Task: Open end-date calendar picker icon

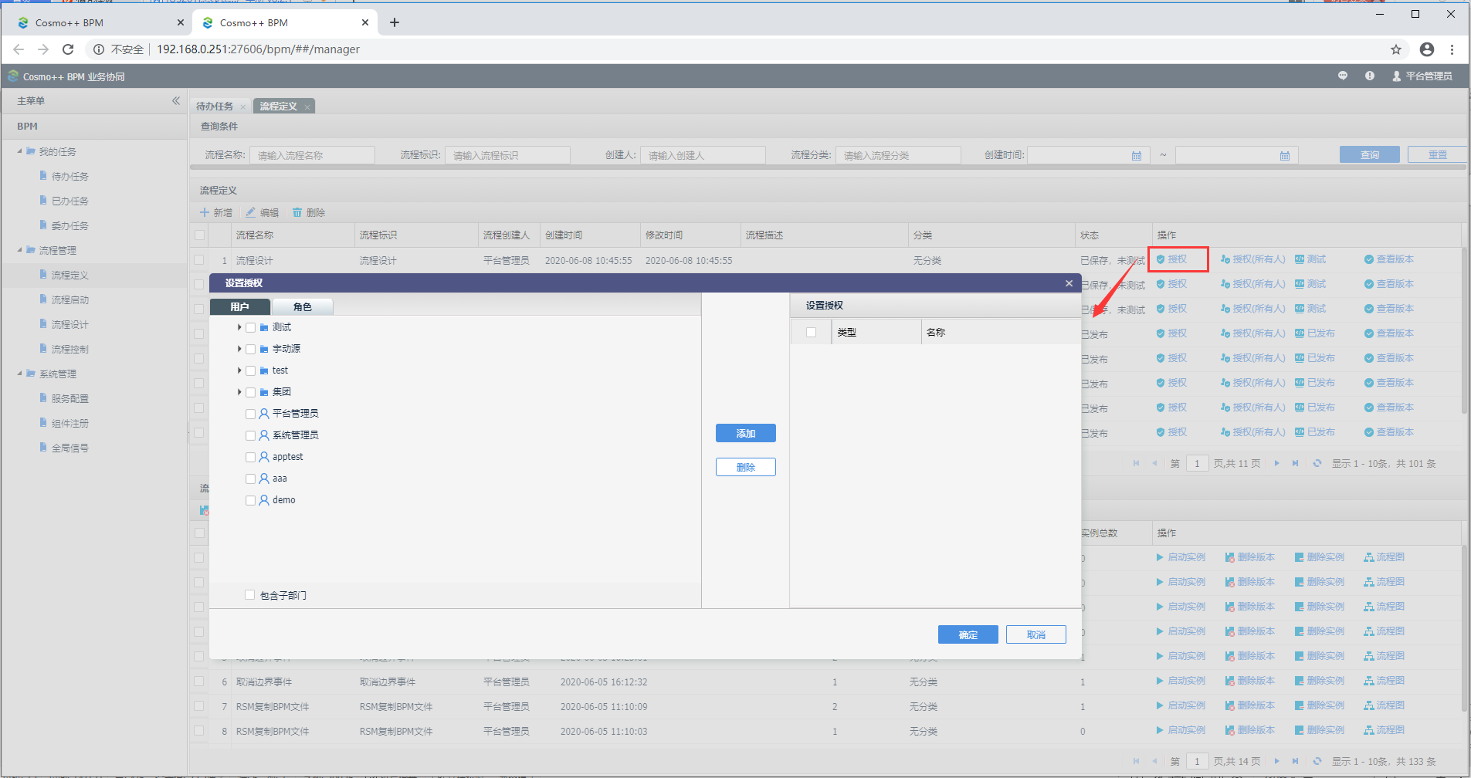Action: [x=1285, y=156]
